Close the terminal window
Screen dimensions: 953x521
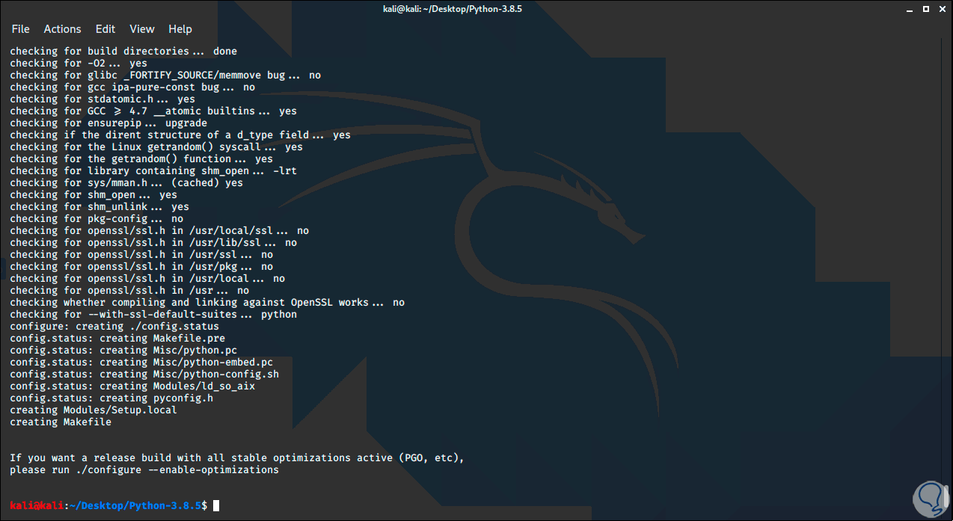tap(941, 8)
